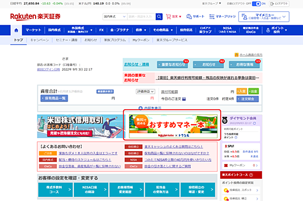Click the ホーム画面の見方 help icon
303x201 pixels.
click(236, 55)
